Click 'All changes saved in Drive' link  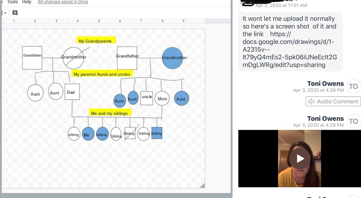pos(63,2)
